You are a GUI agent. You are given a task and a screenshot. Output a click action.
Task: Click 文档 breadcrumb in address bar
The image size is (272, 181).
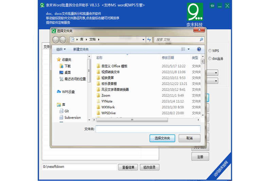point(92,39)
